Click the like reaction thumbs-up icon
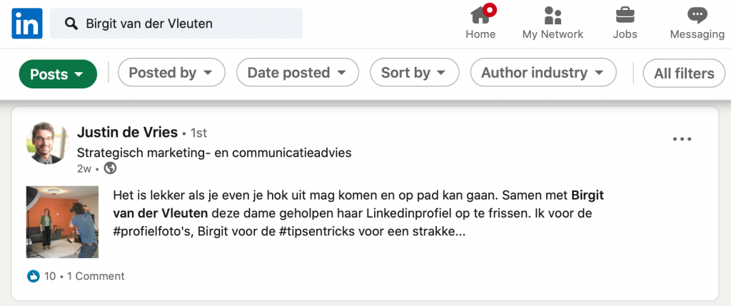Image resolution: width=731 pixels, height=306 pixels. point(33,276)
